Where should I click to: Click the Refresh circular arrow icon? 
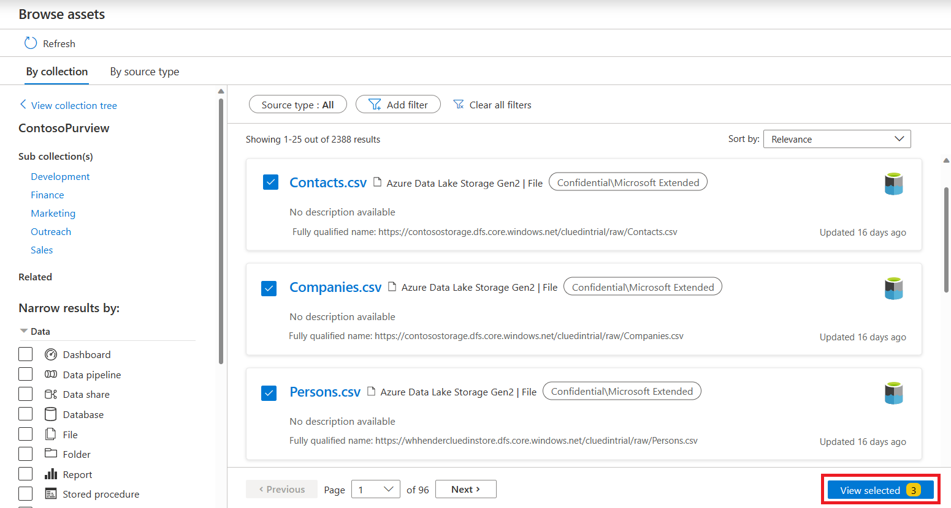pyautogui.click(x=30, y=43)
